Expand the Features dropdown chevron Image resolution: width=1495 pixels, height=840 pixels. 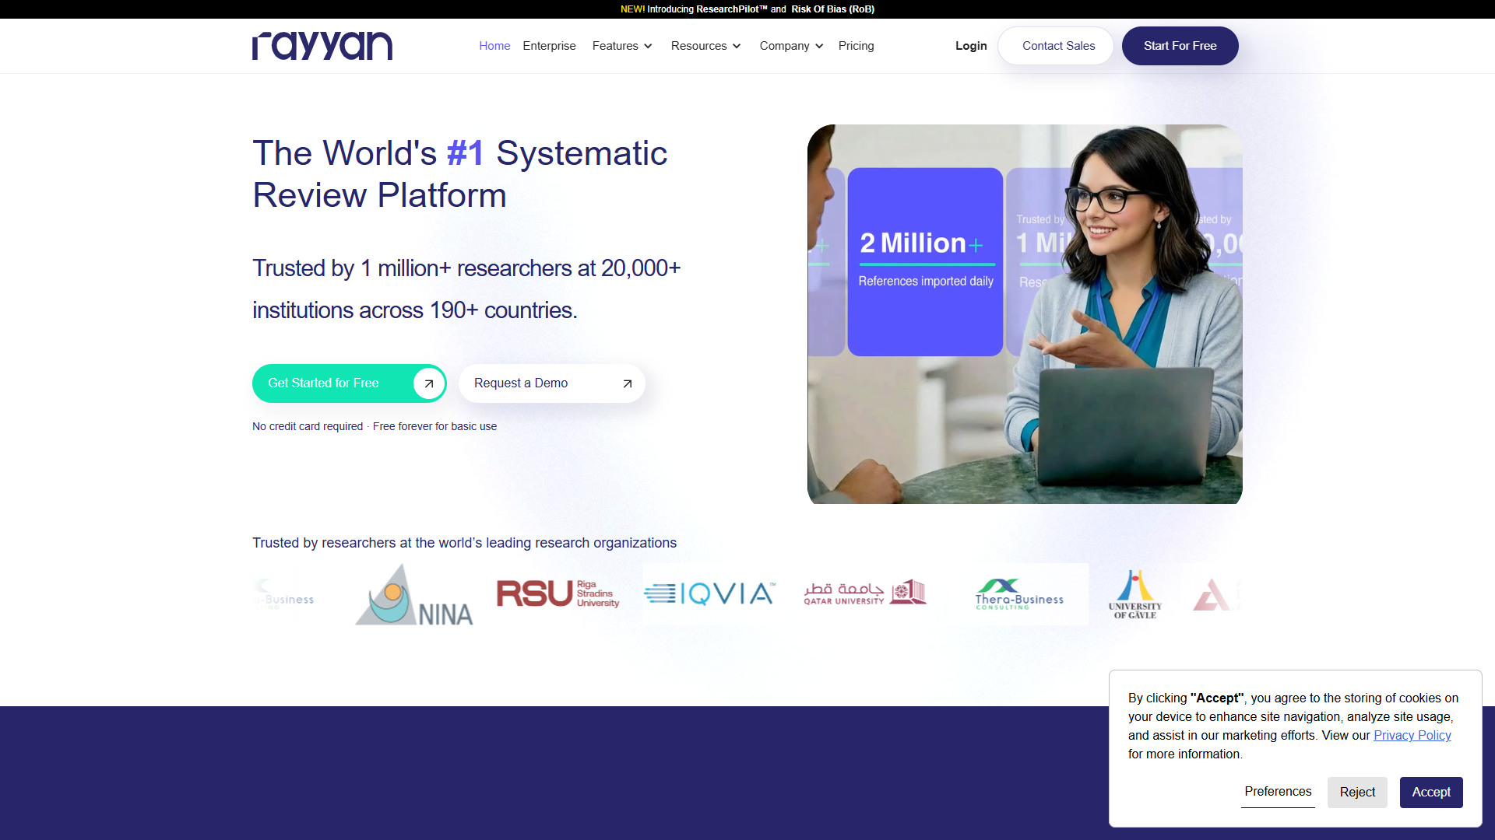coord(648,47)
